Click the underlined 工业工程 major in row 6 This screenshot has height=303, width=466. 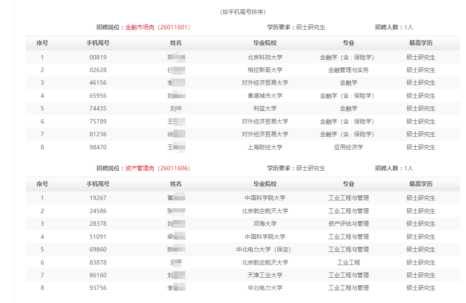coord(348,262)
